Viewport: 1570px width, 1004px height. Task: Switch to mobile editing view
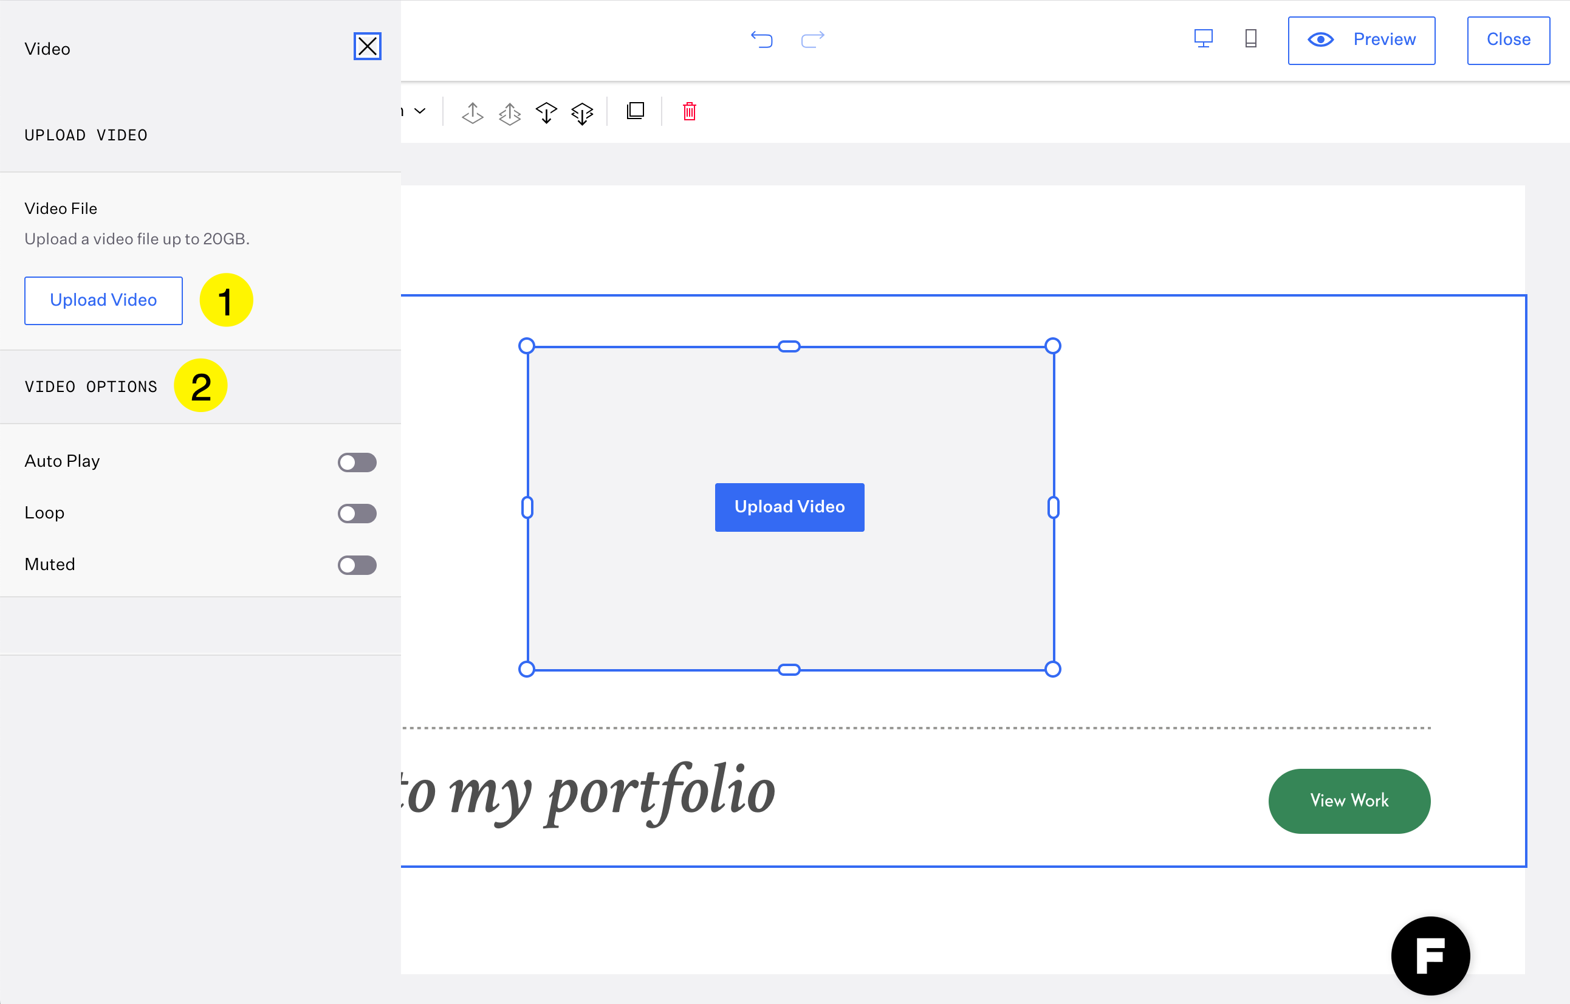(x=1250, y=39)
